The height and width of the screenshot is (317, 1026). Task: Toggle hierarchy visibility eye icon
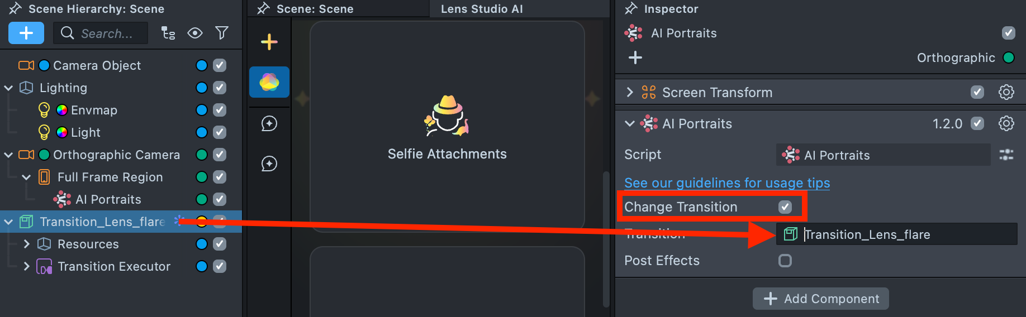[x=195, y=33]
